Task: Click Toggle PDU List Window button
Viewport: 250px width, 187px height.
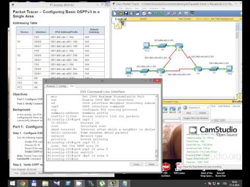Action: [195, 118]
